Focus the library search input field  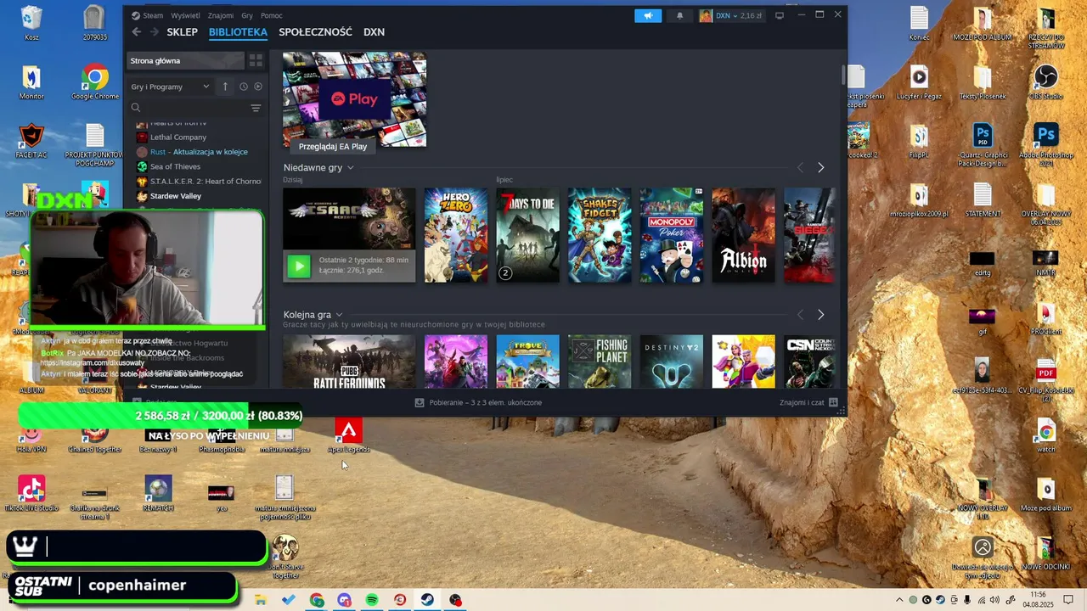tap(195, 108)
